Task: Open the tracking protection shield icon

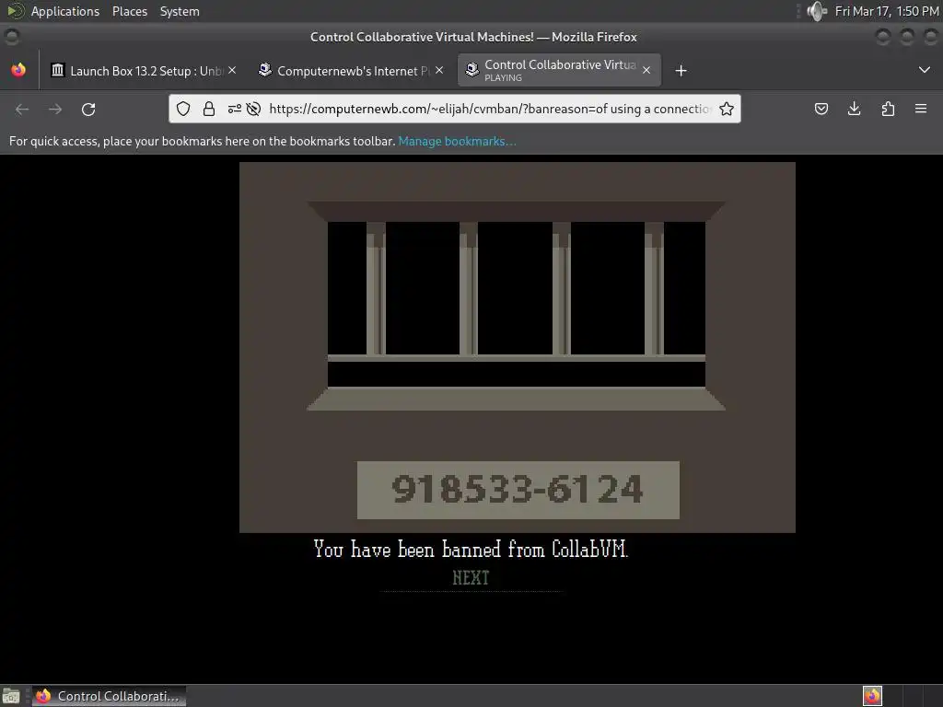Action: pos(183,109)
